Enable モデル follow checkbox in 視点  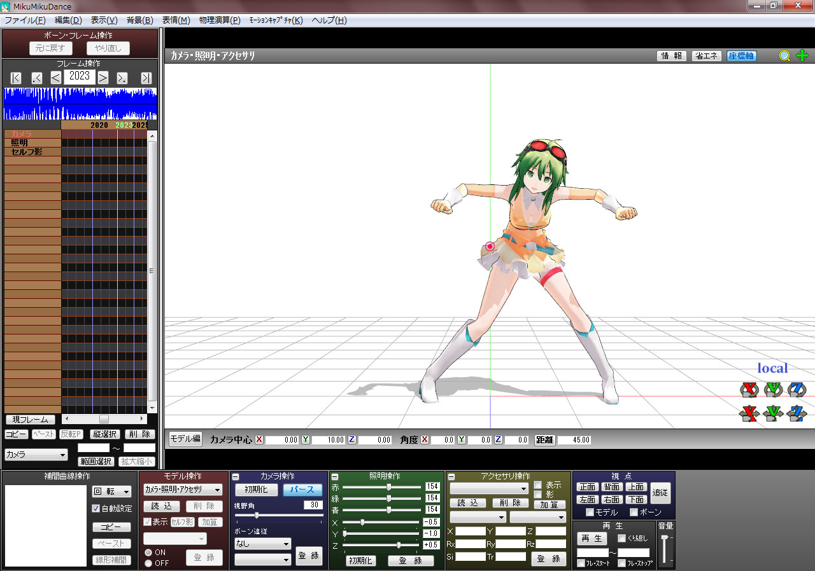(x=590, y=513)
